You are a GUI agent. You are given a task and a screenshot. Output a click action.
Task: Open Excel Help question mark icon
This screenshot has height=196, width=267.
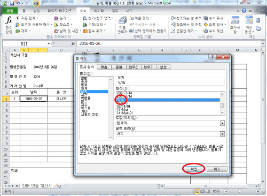[x=244, y=11]
